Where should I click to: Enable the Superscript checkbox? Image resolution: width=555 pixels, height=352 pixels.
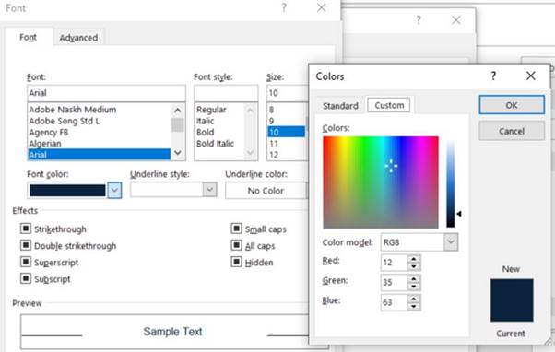tap(26, 262)
